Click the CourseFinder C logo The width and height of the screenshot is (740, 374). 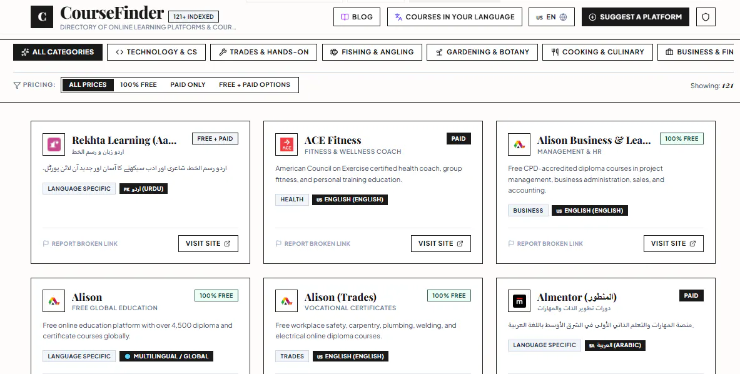point(42,17)
